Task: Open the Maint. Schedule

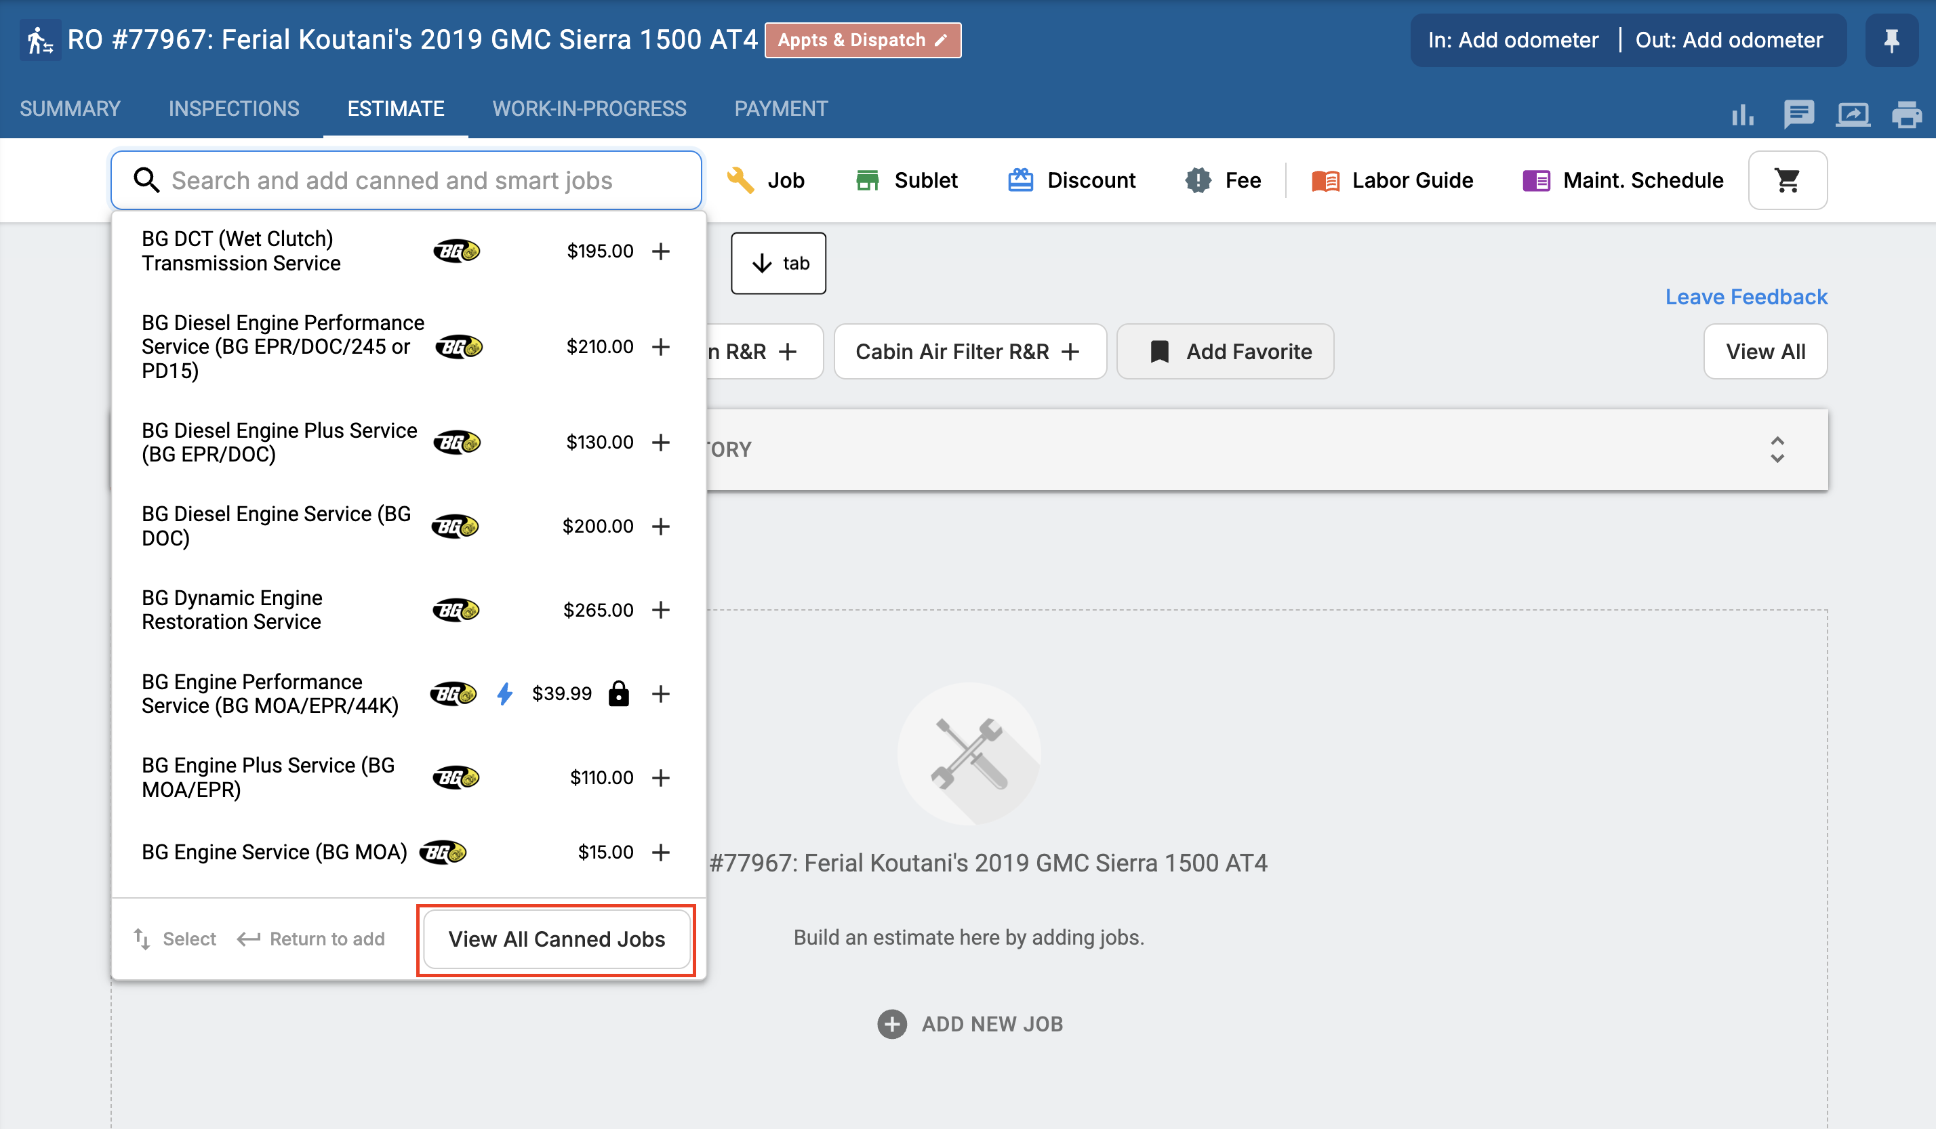Action: 1624,180
